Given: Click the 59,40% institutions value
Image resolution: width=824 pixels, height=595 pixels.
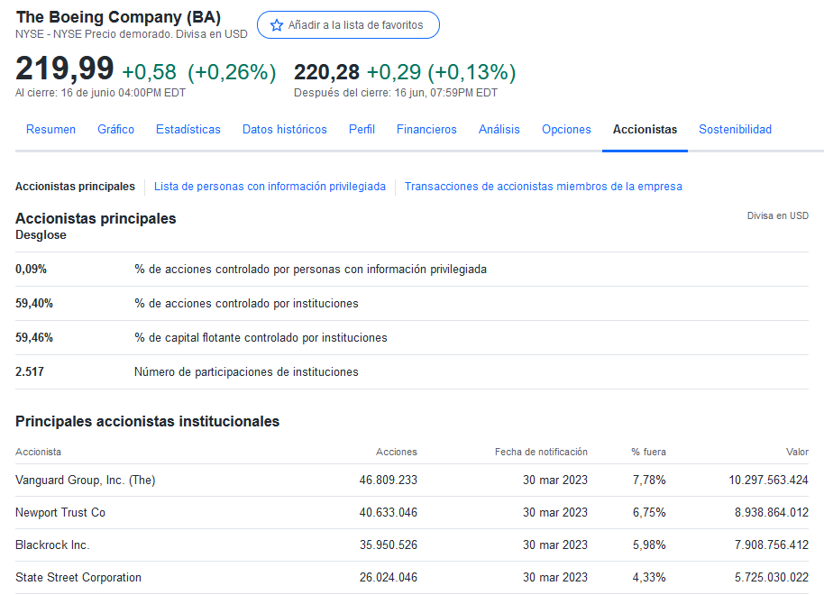Looking at the screenshot, I should [34, 303].
